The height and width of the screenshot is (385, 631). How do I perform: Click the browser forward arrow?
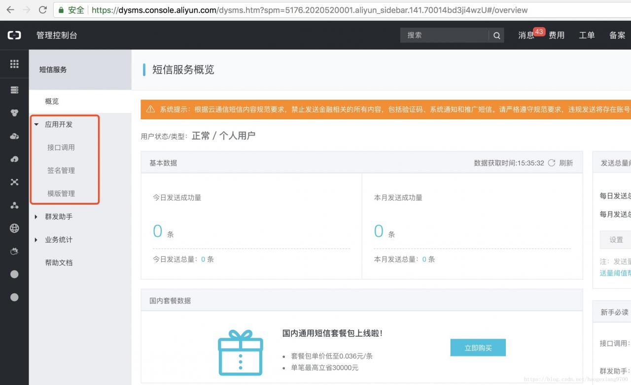coord(27,10)
